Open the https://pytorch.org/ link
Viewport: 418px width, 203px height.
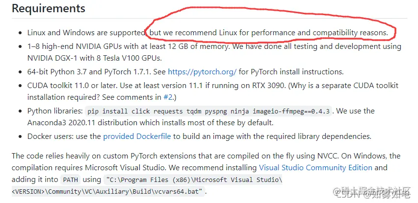[202, 72]
